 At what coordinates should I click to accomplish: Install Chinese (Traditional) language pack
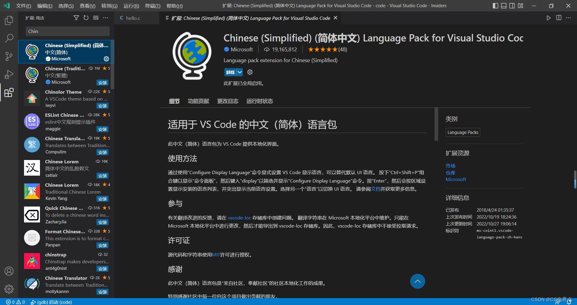[x=102, y=83]
